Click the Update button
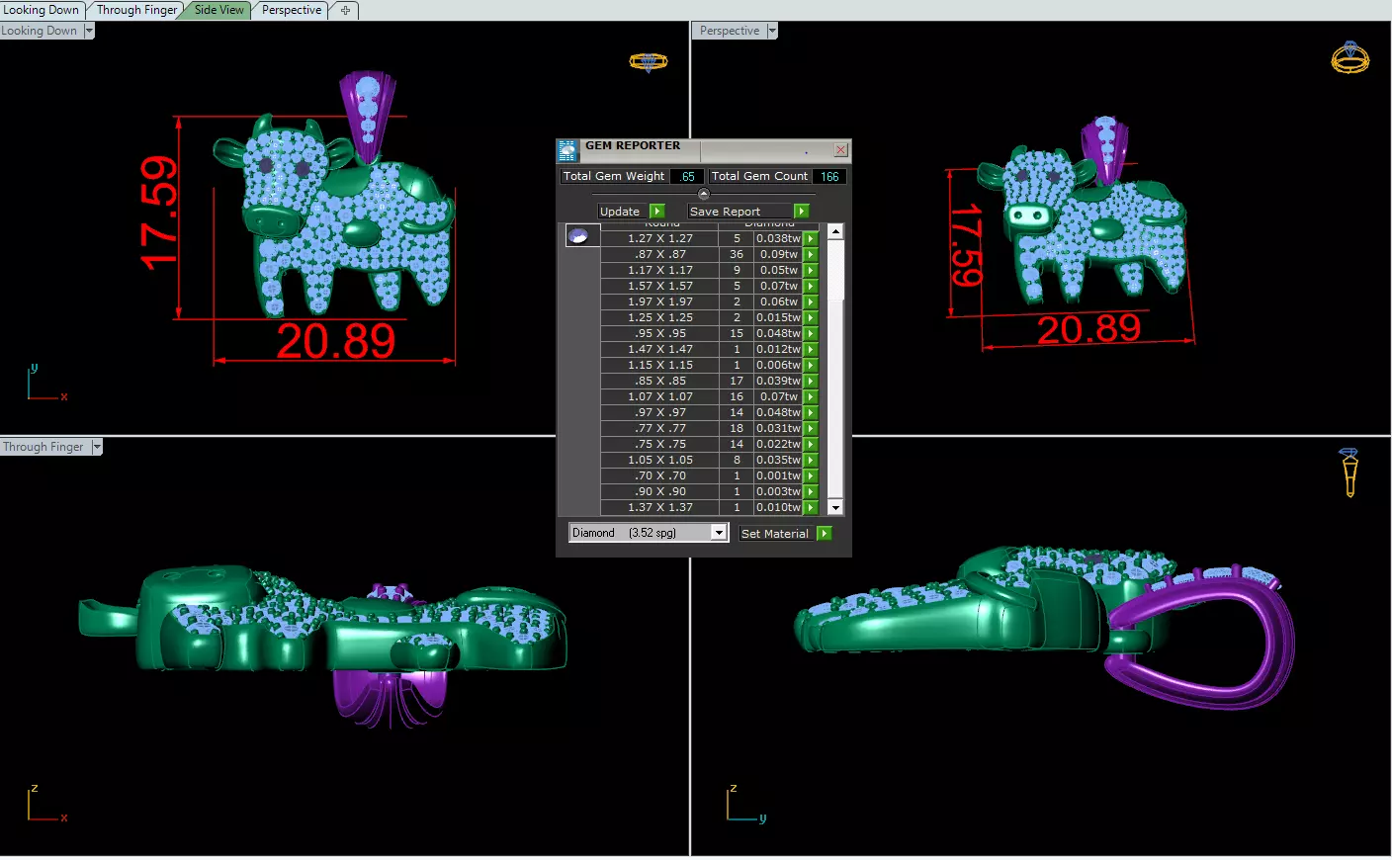This screenshot has height=860, width=1392. click(x=623, y=212)
